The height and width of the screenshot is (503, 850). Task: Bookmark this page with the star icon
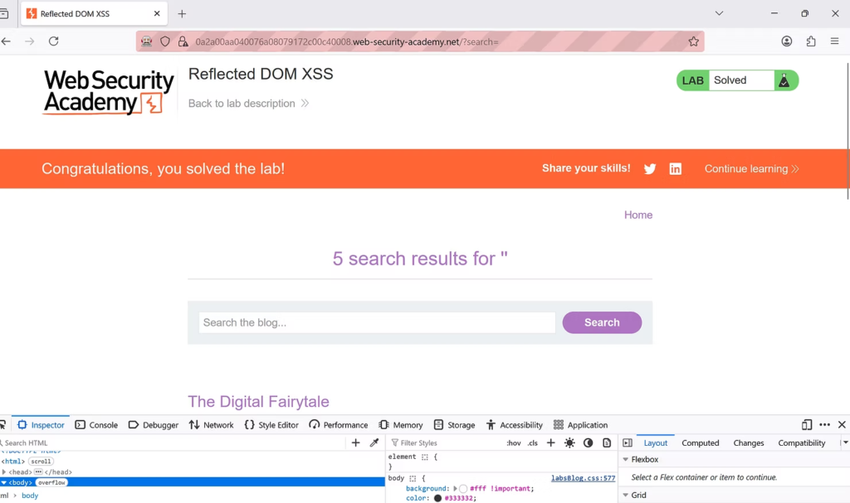click(693, 41)
